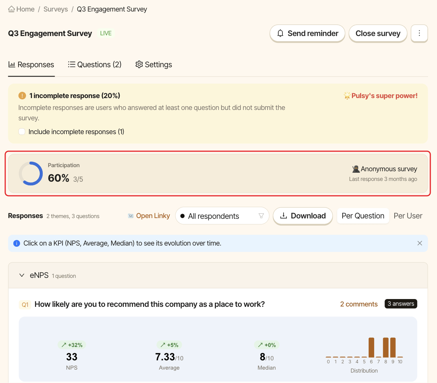
Task: Click the Home breadcrumb link
Action: pyautogui.click(x=21, y=9)
